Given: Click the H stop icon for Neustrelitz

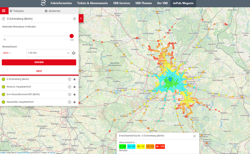Looking at the screenshot, I should click(x=3, y=102).
